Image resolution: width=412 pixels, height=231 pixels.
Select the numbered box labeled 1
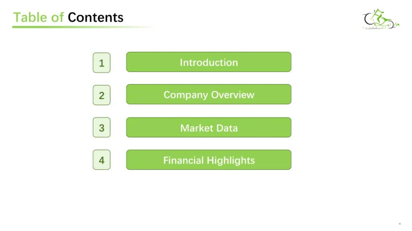(x=101, y=63)
